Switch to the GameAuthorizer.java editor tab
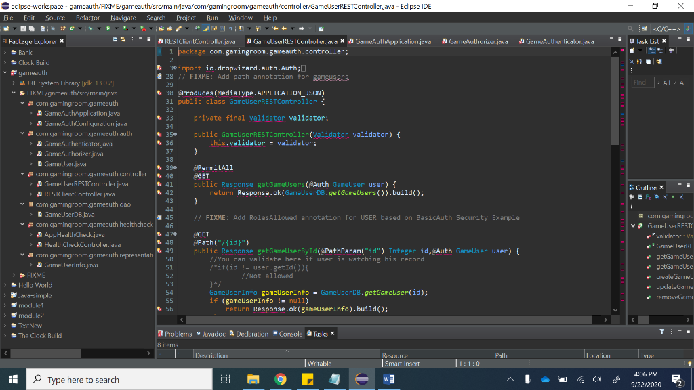This screenshot has width=694, height=390. pos(478,41)
